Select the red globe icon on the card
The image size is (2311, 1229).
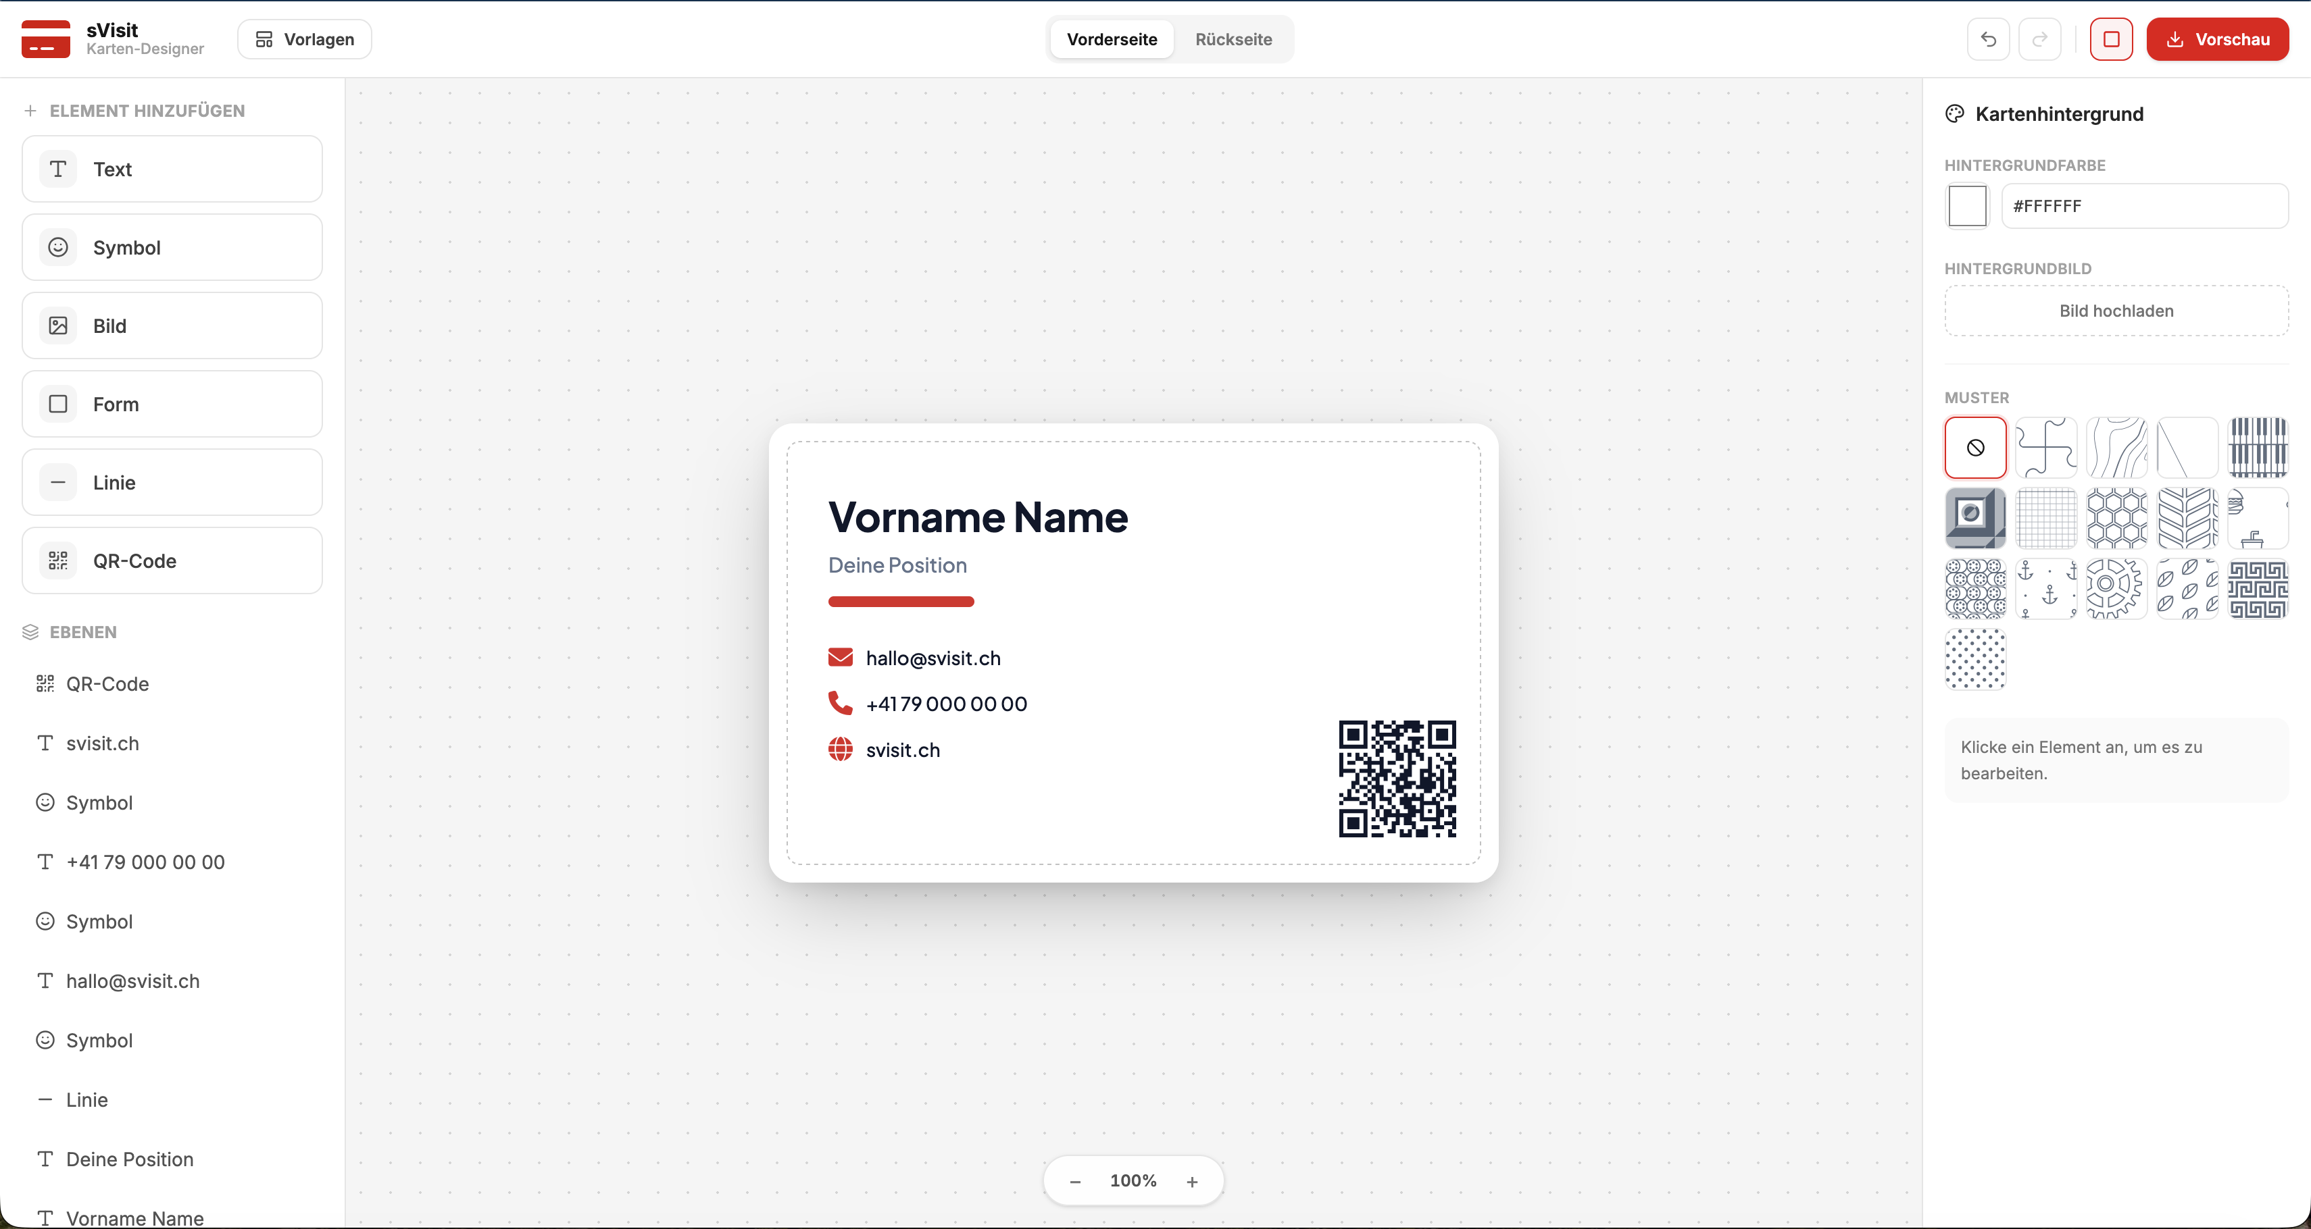pyautogui.click(x=841, y=748)
